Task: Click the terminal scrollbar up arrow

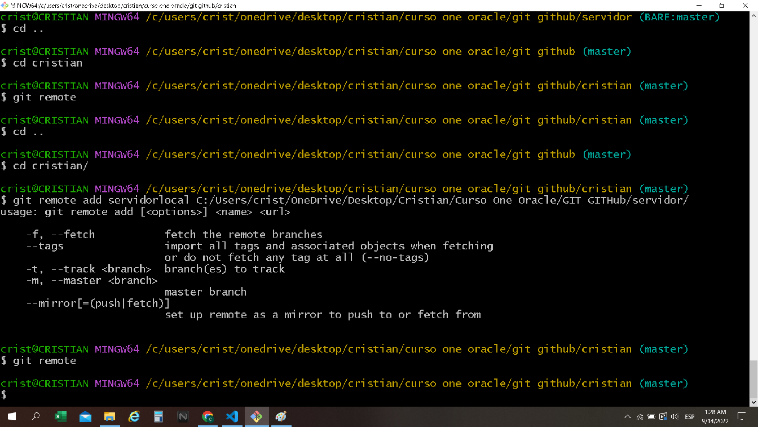Action: click(753, 15)
